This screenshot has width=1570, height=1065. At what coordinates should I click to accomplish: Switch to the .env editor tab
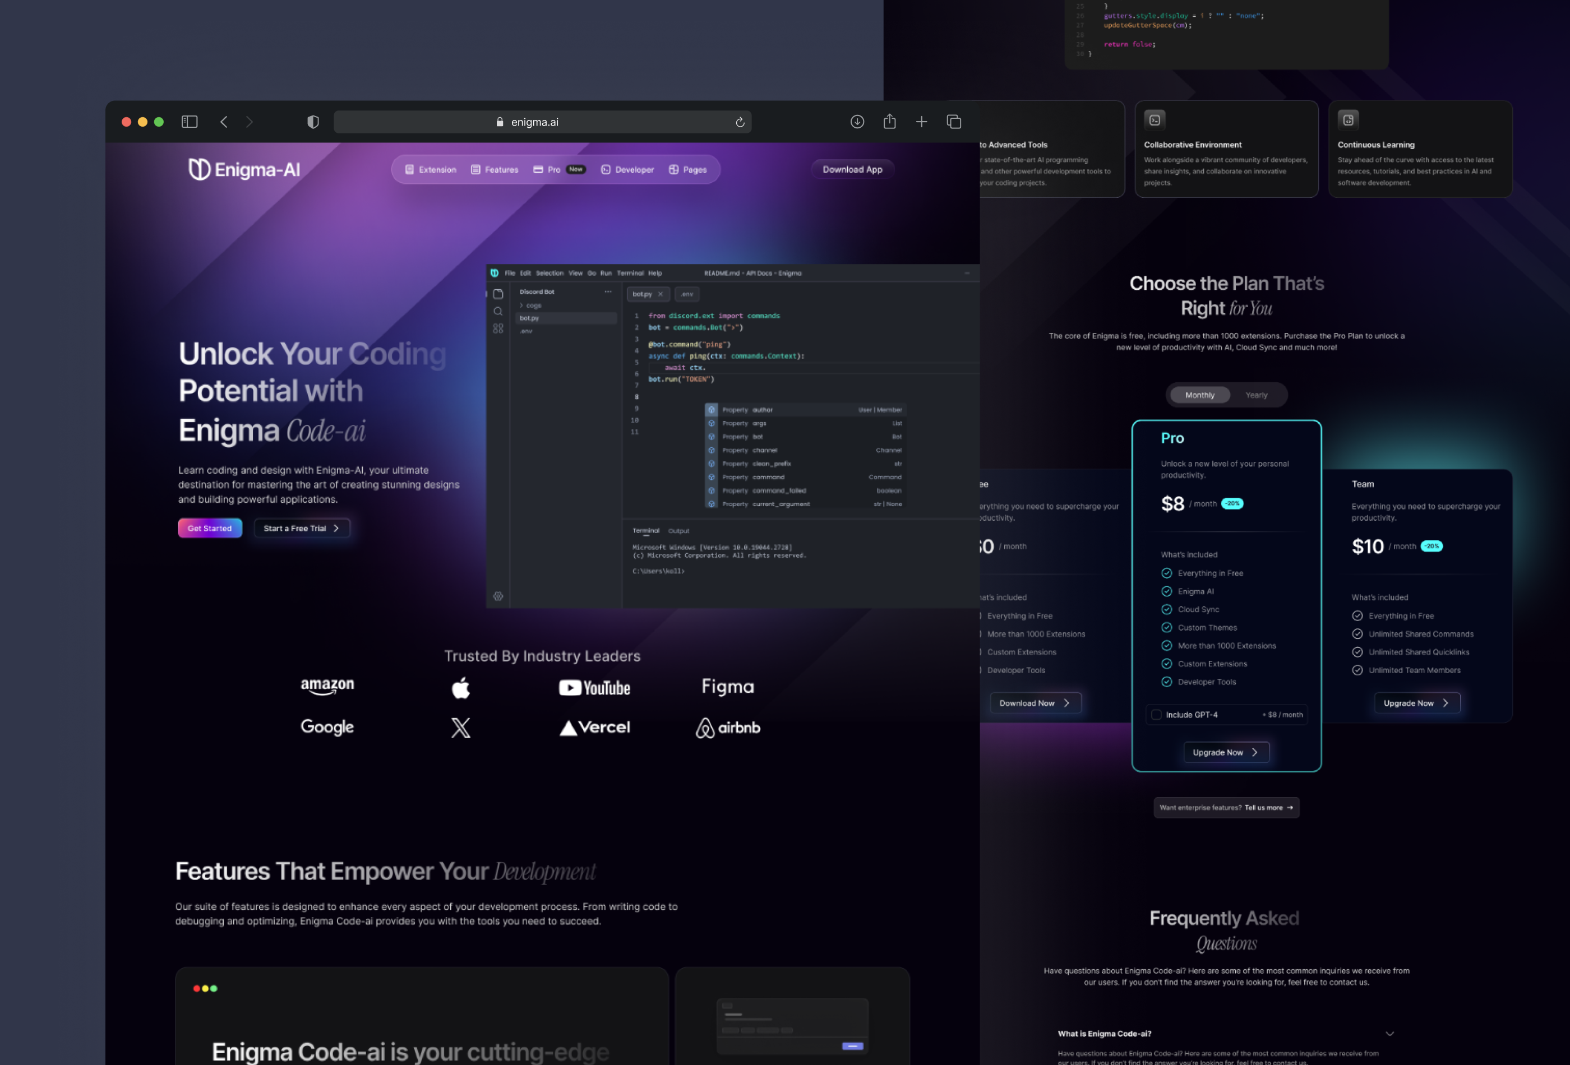tap(687, 294)
